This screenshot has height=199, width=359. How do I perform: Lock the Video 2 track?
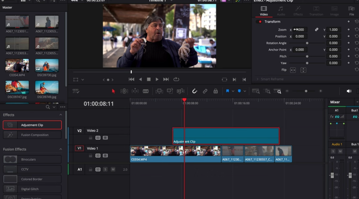(91, 138)
